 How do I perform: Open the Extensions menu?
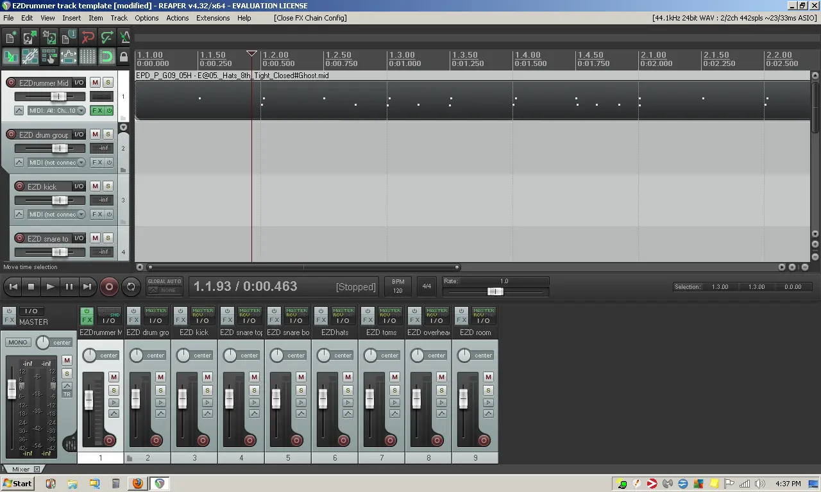(x=213, y=18)
